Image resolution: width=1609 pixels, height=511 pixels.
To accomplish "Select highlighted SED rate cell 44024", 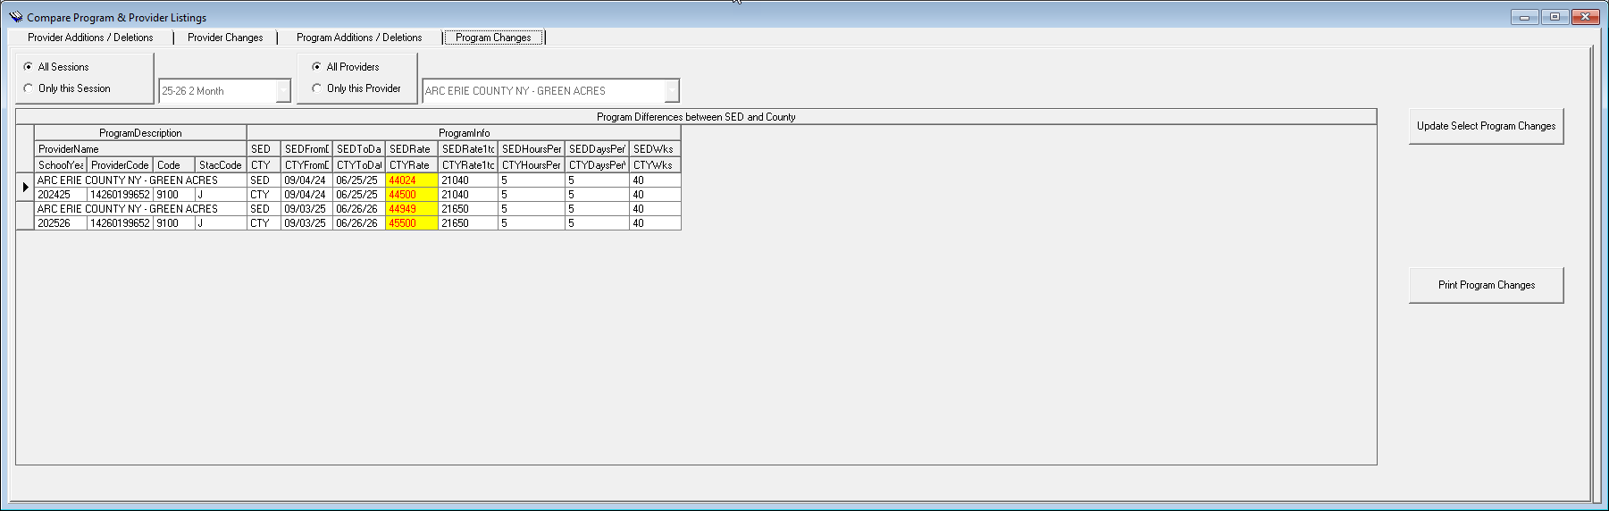I will [411, 180].
